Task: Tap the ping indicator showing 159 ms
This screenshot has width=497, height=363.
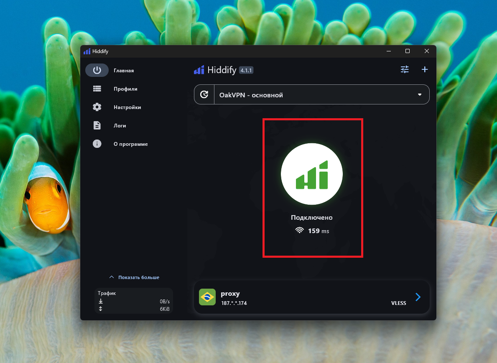Action: click(312, 231)
